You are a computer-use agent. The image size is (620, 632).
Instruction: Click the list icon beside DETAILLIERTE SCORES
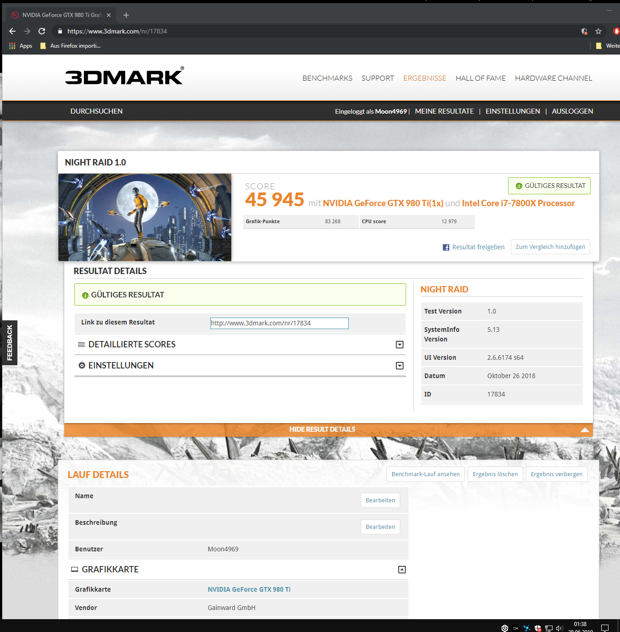click(81, 345)
